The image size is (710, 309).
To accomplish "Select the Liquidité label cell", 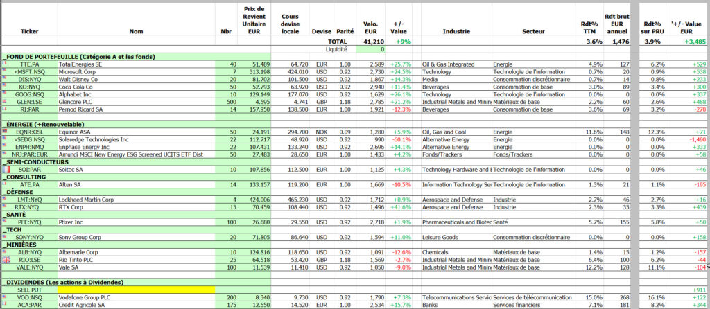I will coord(336,49).
